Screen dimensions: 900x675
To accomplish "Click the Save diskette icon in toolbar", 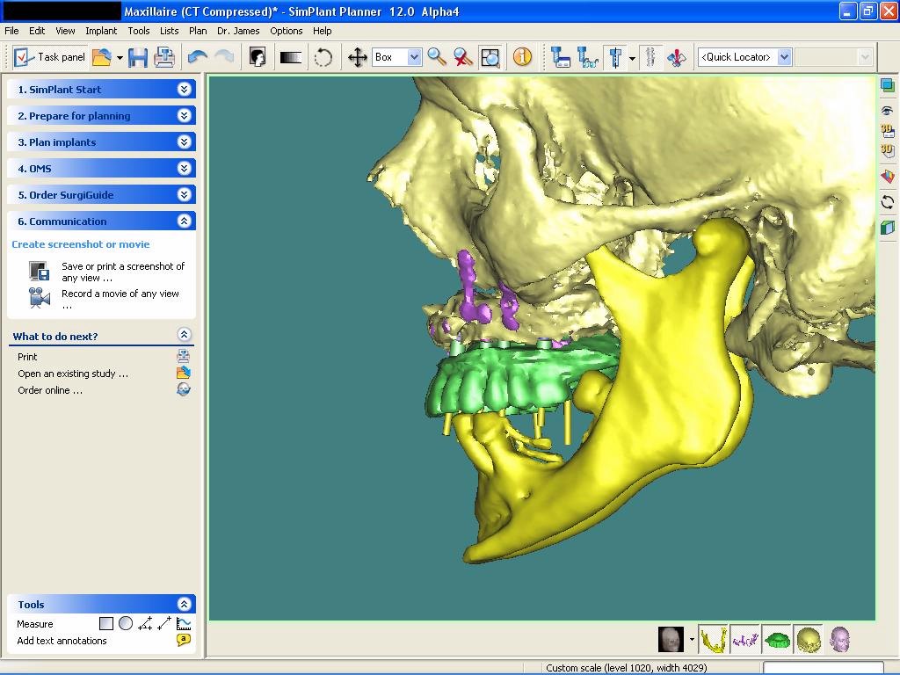I will tap(138, 57).
